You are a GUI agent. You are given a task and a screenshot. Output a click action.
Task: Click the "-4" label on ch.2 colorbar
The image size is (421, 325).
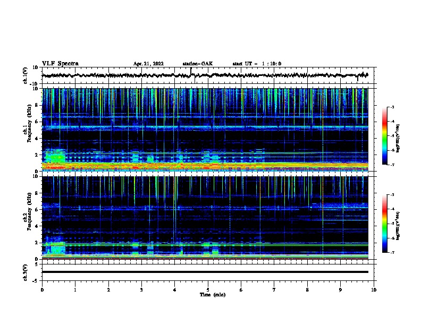[x=392, y=209]
